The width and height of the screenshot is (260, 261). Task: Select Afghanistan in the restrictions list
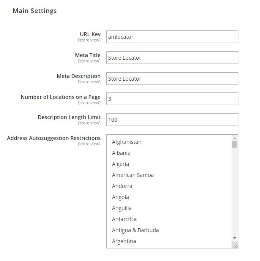pyautogui.click(x=127, y=142)
